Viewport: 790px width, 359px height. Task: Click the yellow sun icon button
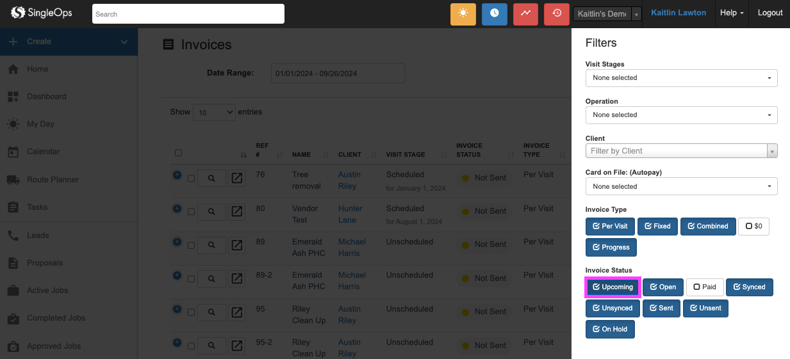click(x=463, y=13)
